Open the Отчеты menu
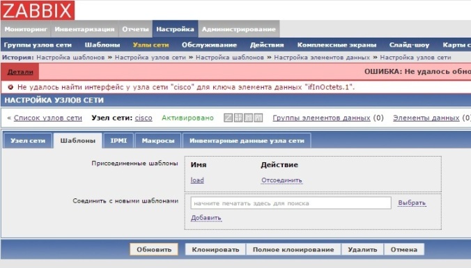471x268 pixels. pyautogui.click(x=135, y=29)
